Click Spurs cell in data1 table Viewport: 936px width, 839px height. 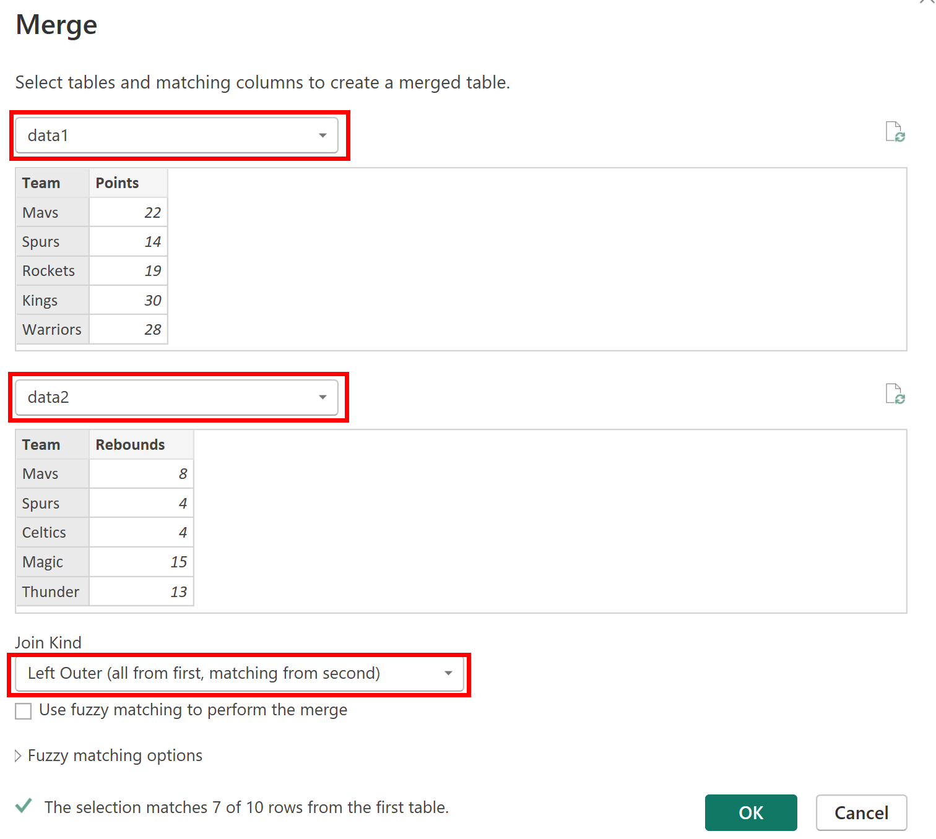[53, 241]
